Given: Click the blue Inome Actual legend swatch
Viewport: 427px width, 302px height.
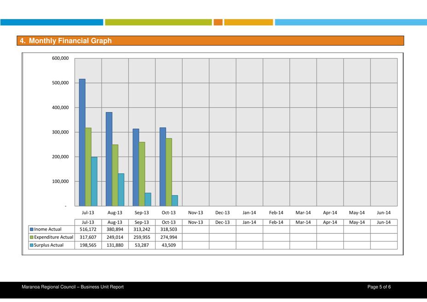Looking at the screenshot, I should pyautogui.click(x=32, y=229).
